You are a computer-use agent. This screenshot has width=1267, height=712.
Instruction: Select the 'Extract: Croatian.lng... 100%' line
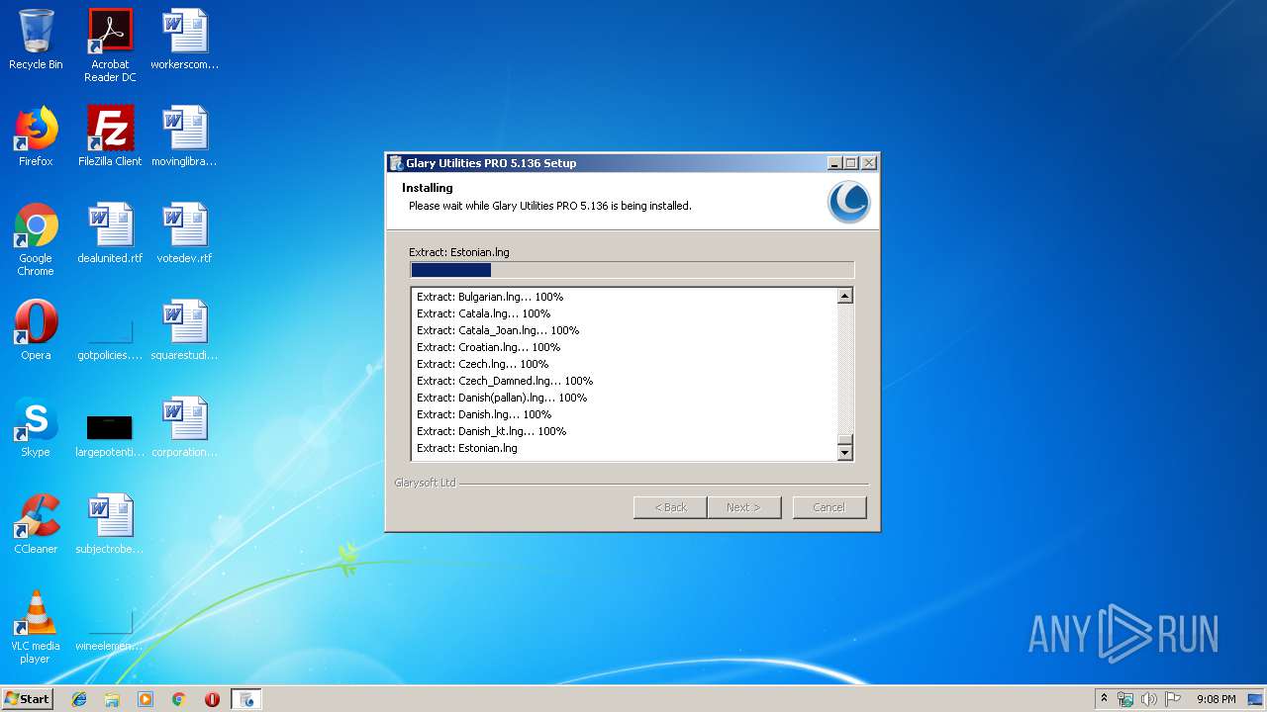(488, 347)
